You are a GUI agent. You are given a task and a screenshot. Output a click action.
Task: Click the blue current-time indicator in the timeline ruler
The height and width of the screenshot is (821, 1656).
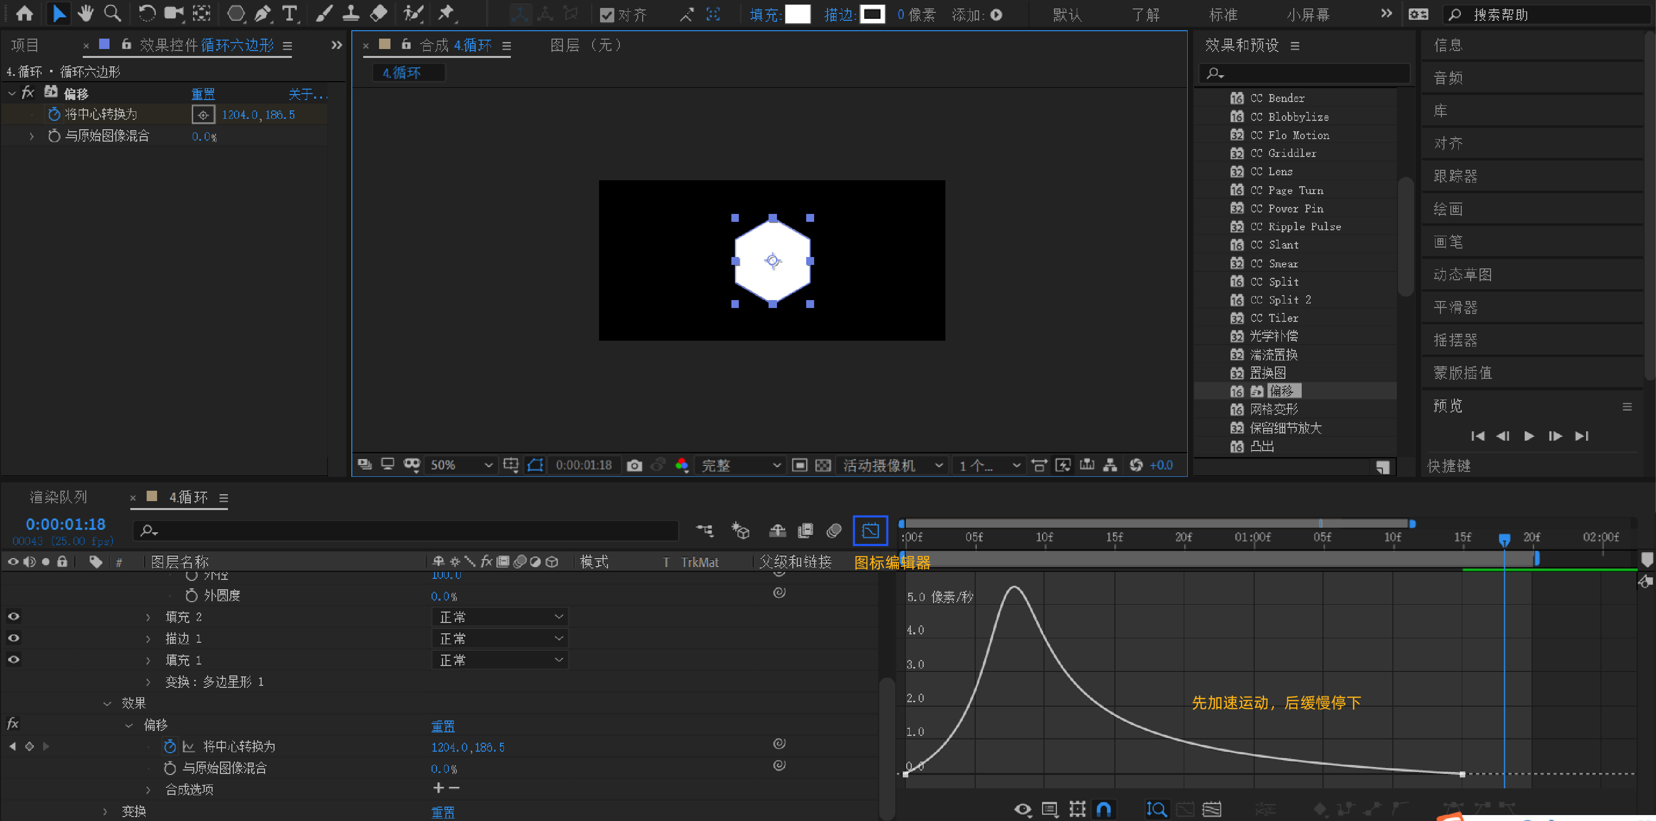[1504, 540]
